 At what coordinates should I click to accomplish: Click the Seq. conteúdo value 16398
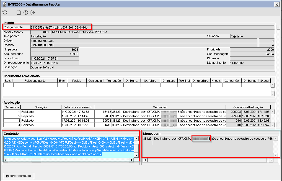click(x=55, y=54)
